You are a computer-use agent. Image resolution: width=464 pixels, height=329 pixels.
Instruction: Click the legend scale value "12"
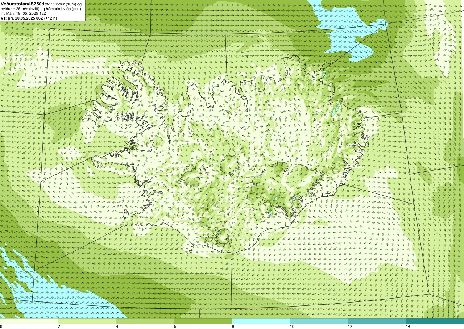pos(350,326)
